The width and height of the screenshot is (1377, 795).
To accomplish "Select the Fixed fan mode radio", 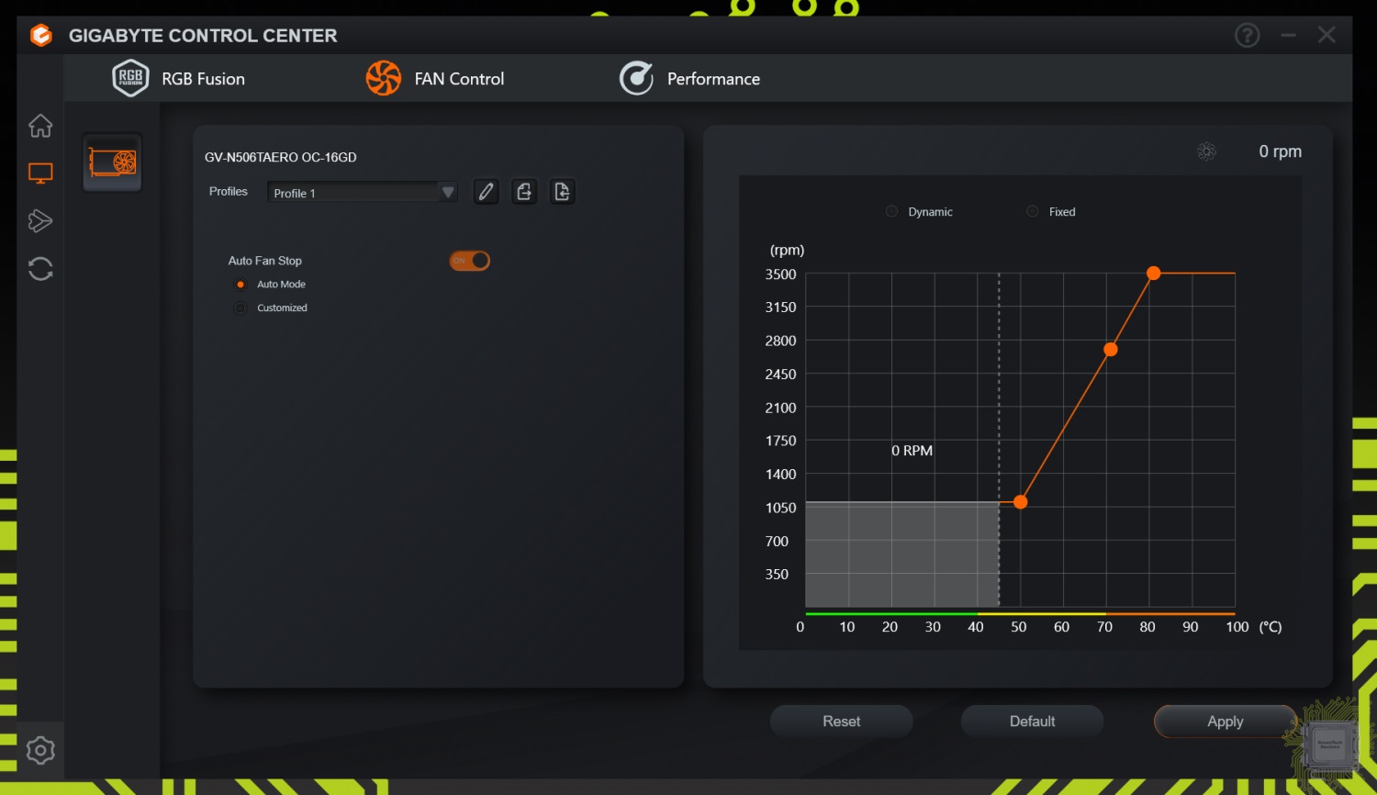I will 1033,211.
